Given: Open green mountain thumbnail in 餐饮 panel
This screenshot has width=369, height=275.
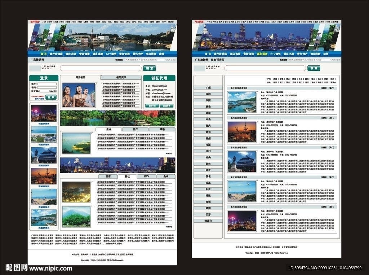Looking at the screenshot, I should pyautogui.click(x=76, y=217).
